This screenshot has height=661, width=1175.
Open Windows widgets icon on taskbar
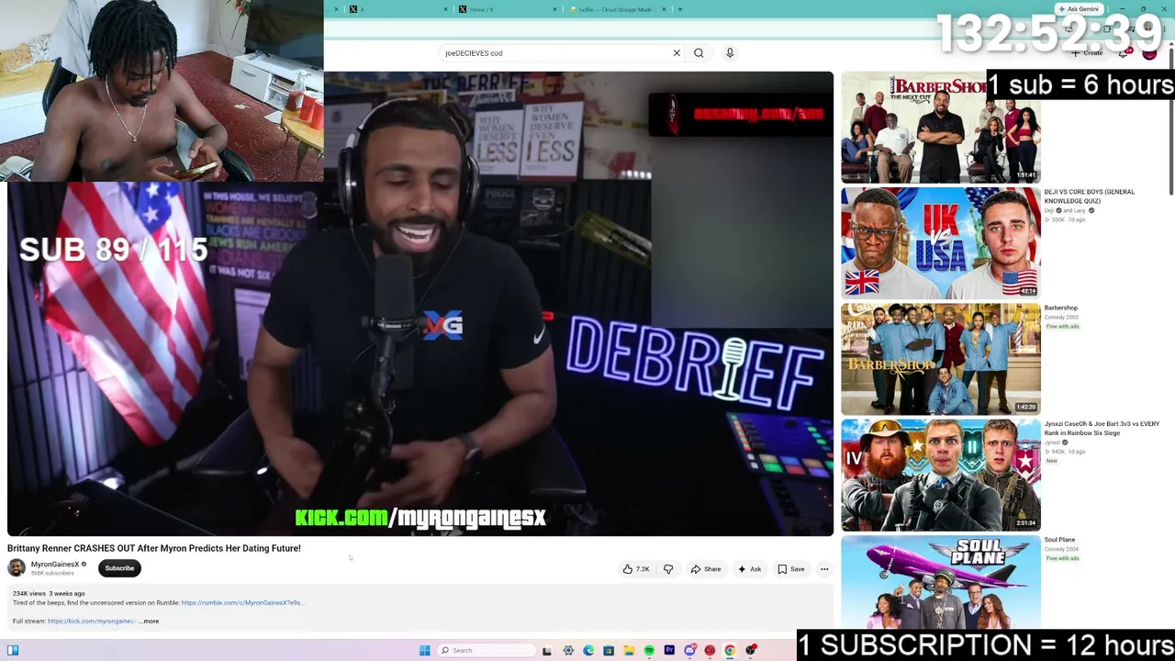pyautogui.click(x=13, y=650)
